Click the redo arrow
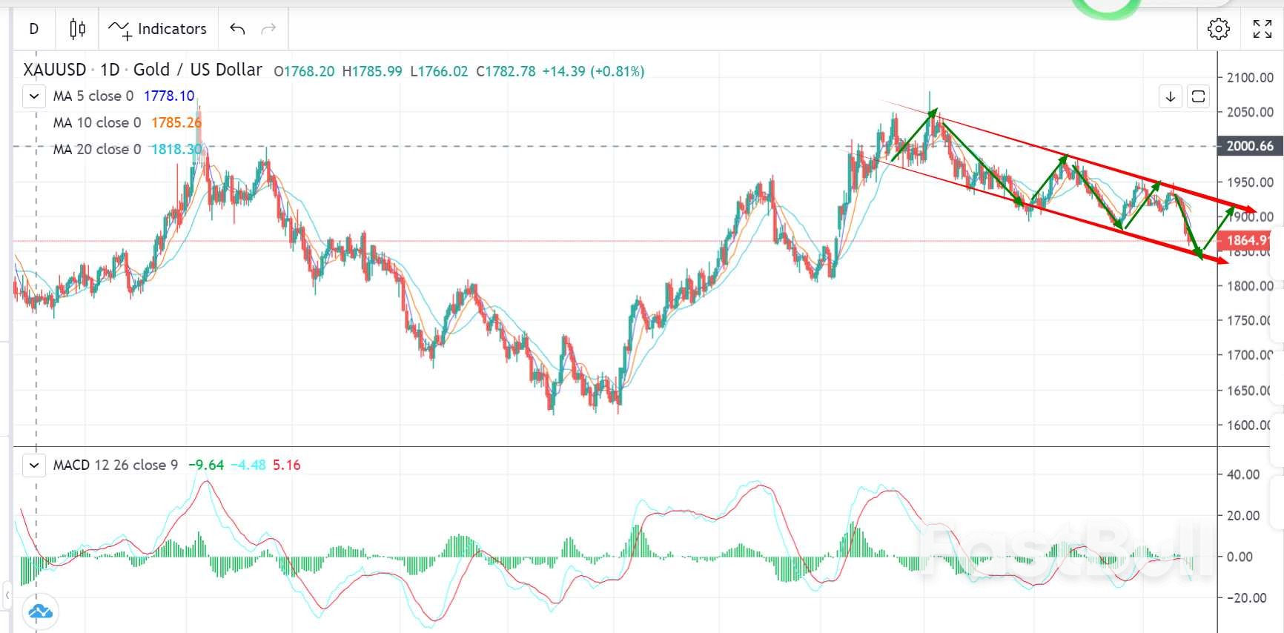This screenshot has width=1284, height=633. tap(268, 29)
